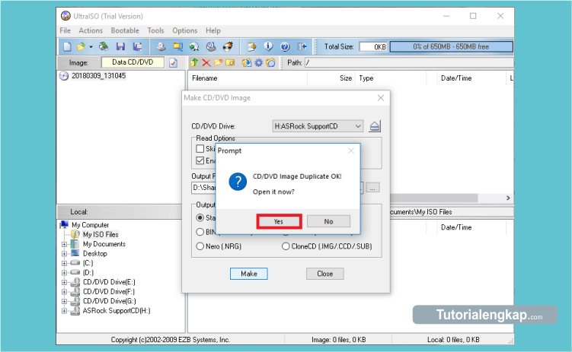Click the Make button
This screenshot has height=352, width=572.
(x=249, y=274)
